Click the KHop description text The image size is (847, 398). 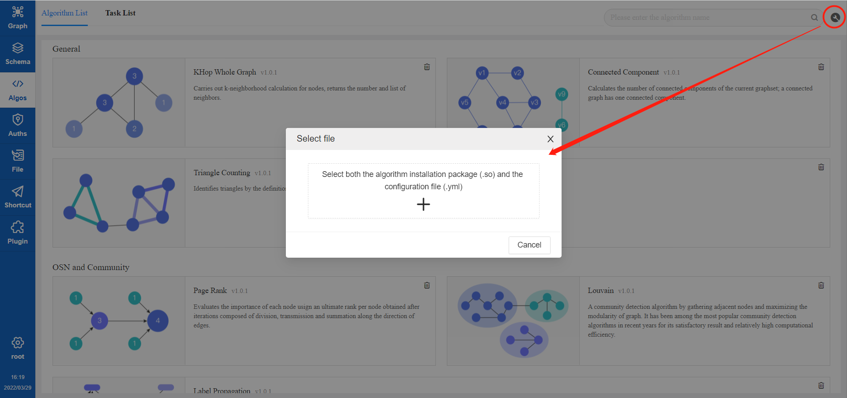(x=300, y=93)
